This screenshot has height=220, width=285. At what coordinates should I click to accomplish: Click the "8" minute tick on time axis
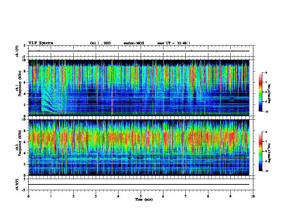click(208, 196)
